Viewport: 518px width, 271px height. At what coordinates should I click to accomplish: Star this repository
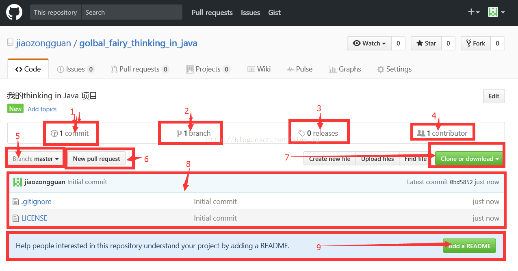(x=426, y=43)
